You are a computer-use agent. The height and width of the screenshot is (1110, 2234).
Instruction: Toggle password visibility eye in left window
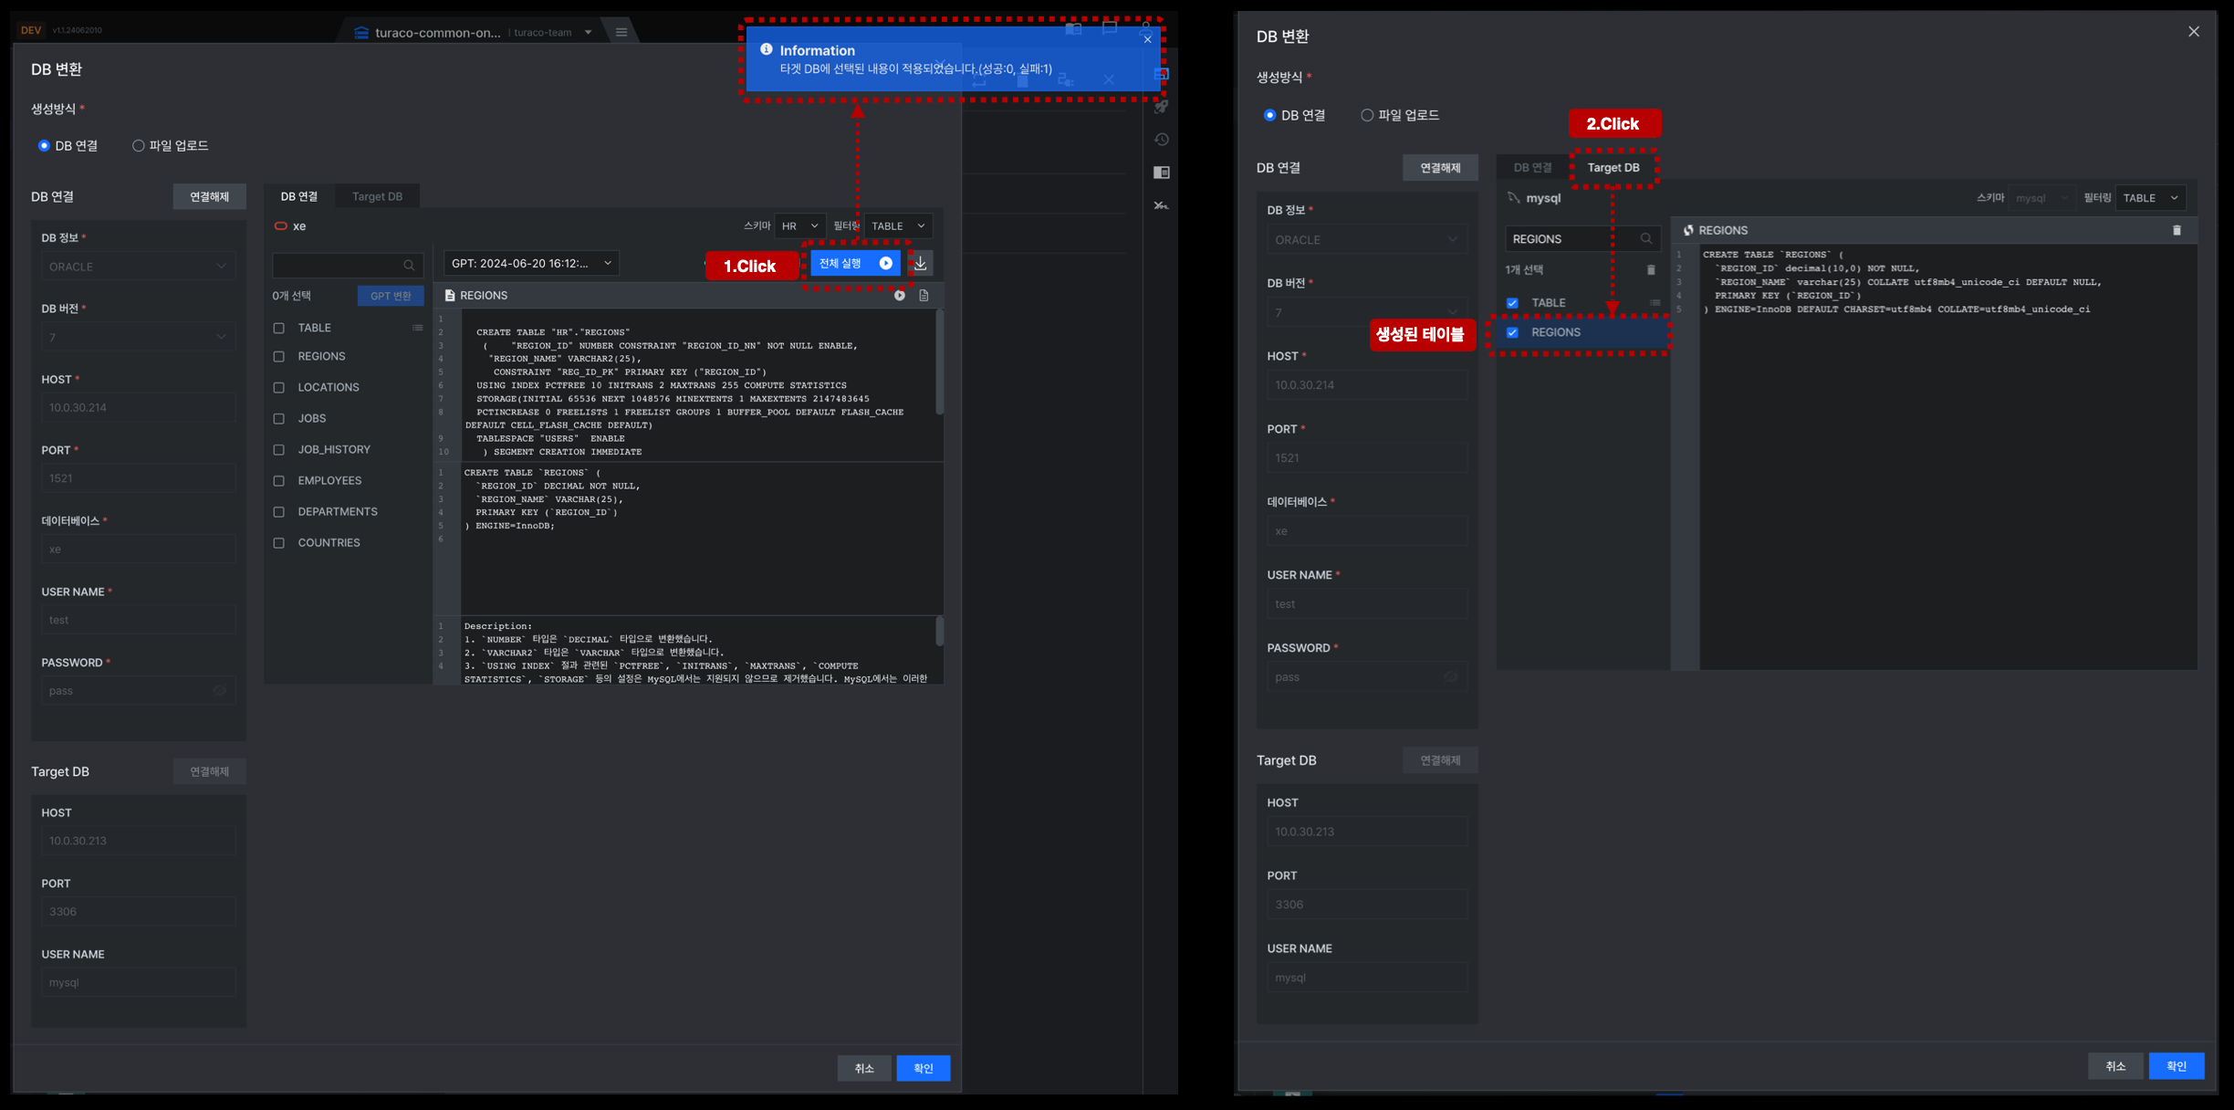(x=219, y=691)
